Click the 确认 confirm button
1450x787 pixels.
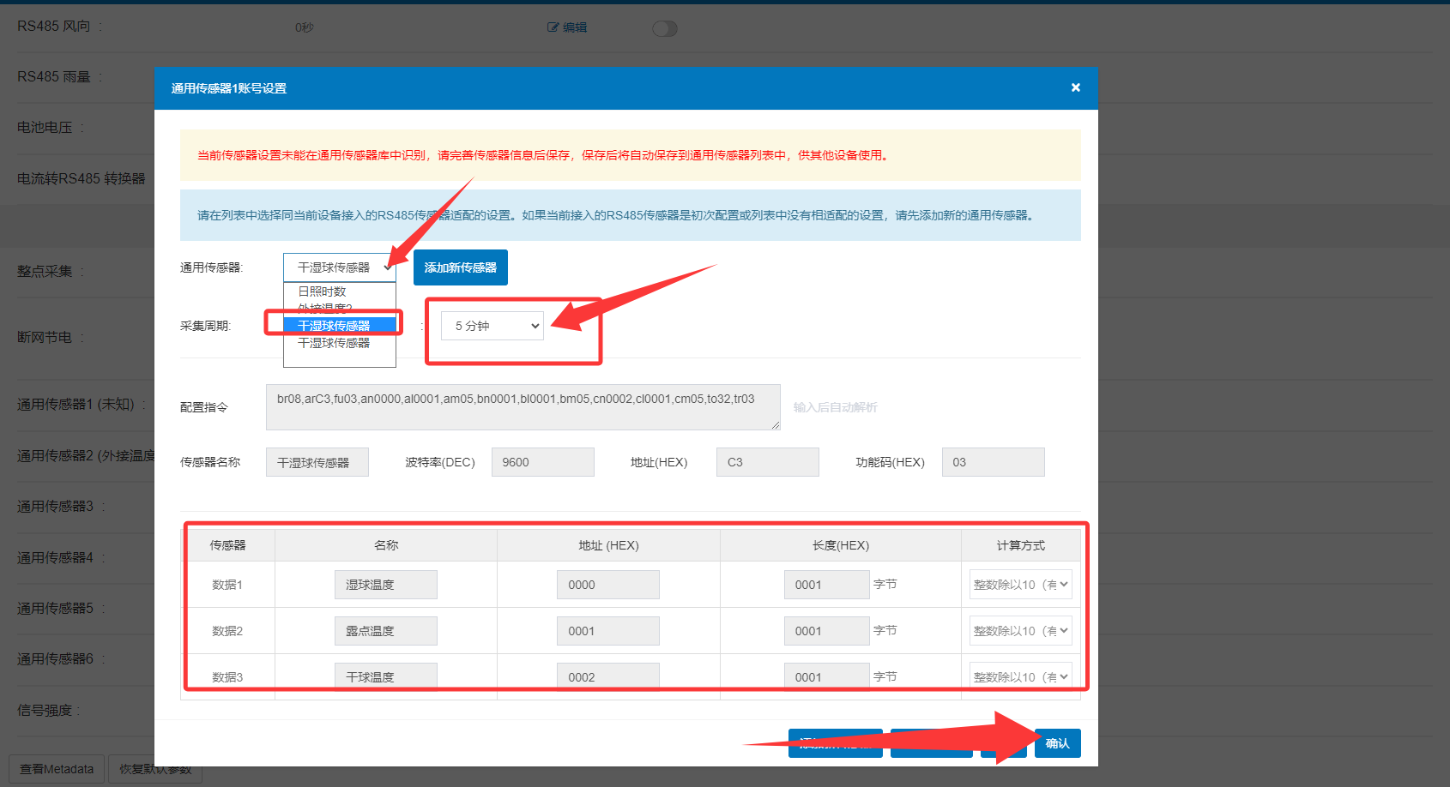click(x=1057, y=743)
